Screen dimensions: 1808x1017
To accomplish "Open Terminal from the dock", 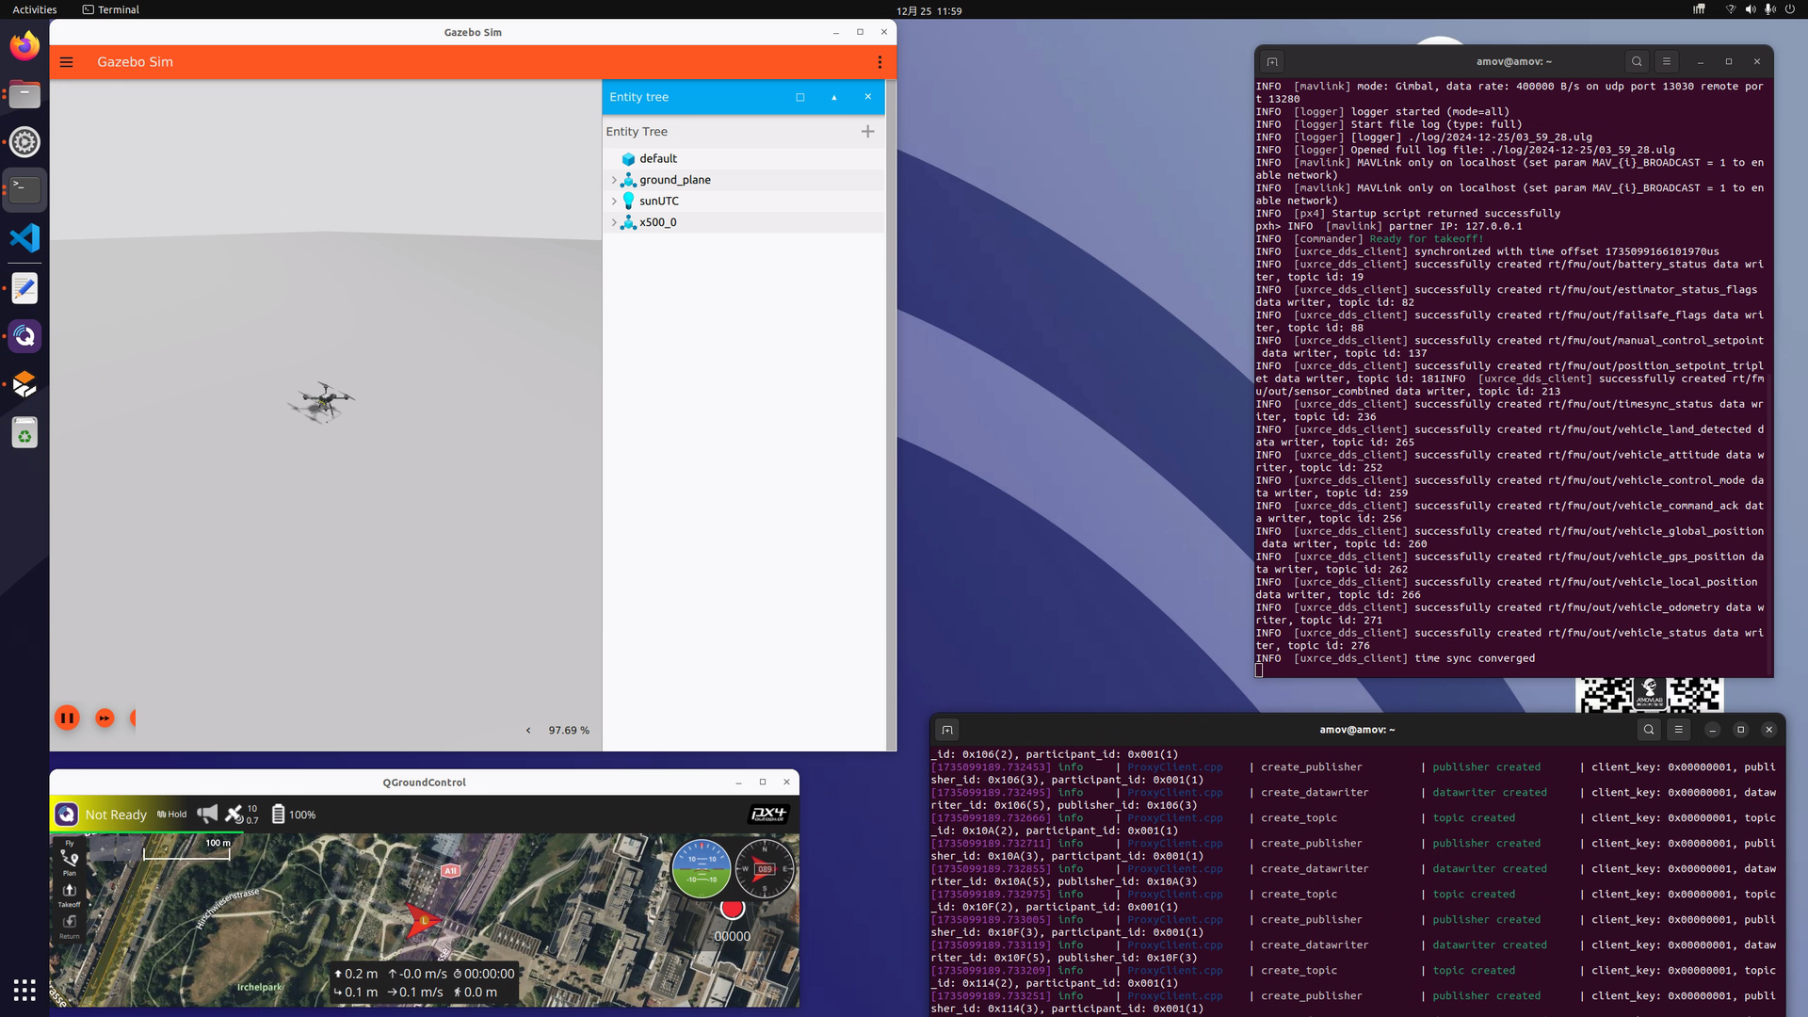I will coord(24,190).
